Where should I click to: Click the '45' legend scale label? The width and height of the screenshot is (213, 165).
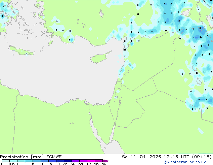tap(96, 164)
